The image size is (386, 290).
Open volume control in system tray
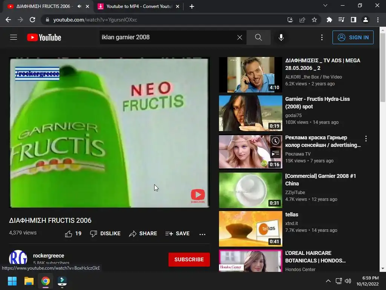tap(348, 281)
